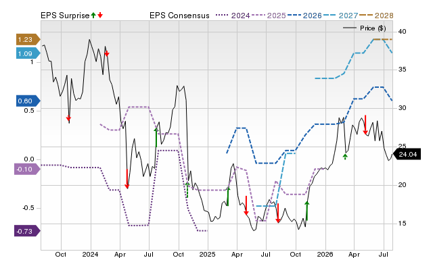Image resolution: width=433 pixels, height=258 pixels.
Task: Select the red EPS miss arrow near October 2023
Action: tap(68, 118)
